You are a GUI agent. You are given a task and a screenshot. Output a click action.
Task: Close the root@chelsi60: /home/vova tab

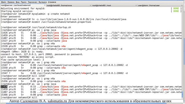(x=90, y=5)
